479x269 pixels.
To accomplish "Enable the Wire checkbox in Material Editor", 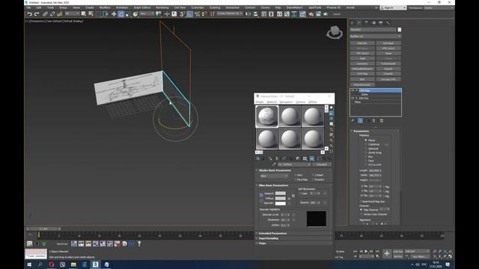I will (x=296, y=175).
